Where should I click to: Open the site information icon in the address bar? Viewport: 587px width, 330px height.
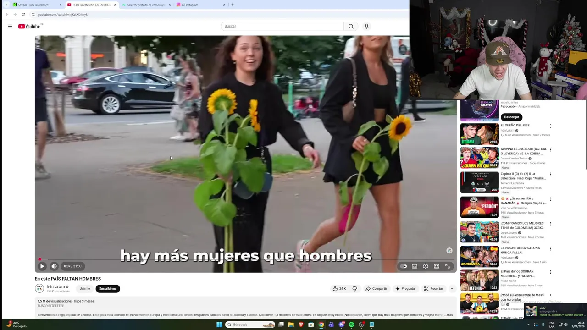(33, 14)
